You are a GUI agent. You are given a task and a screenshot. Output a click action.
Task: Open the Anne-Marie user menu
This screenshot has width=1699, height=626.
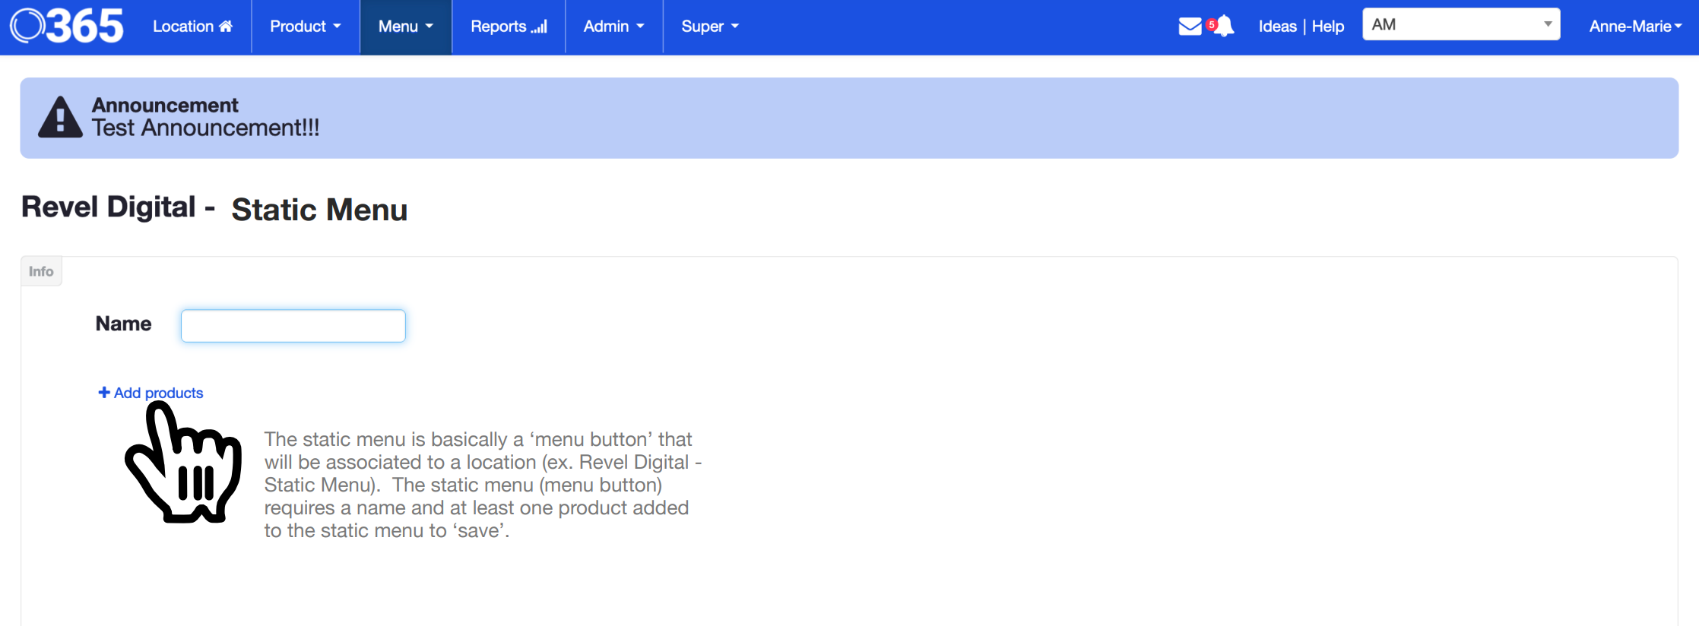(1635, 27)
